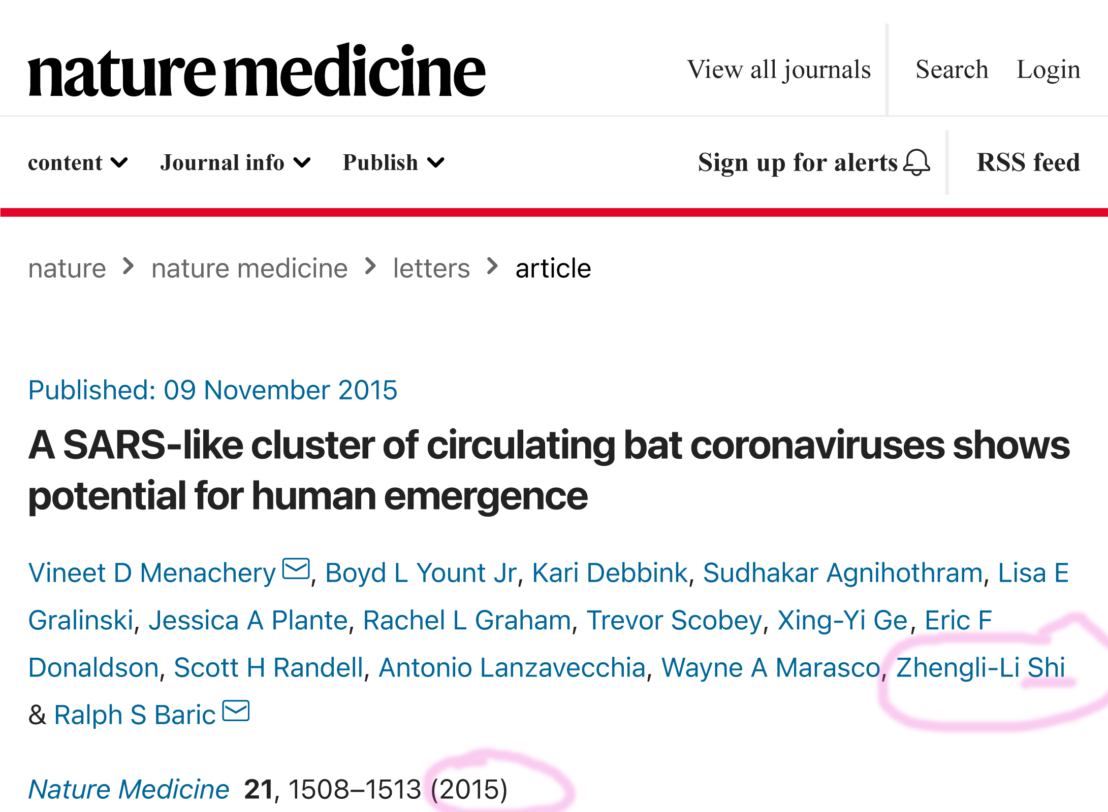Open the RSS feed link
The height and width of the screenshot is (812, 1108).
(1028, 163)
